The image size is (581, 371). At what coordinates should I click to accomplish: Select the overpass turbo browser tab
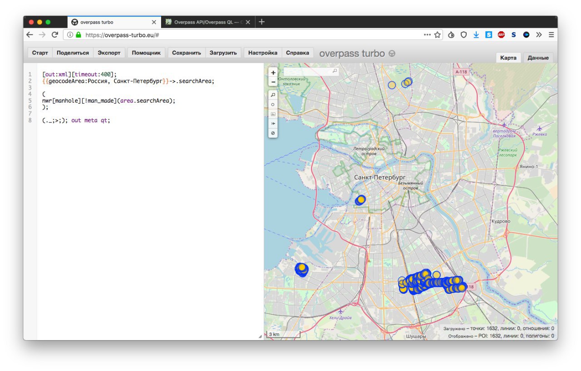[113, 22]
